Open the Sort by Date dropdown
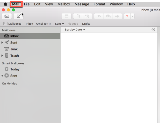This screenshot has height=123, width=160. 75,30
